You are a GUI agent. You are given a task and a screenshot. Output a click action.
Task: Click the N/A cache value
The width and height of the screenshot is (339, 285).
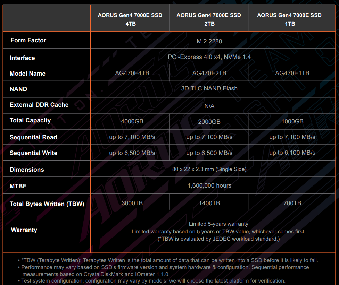click(x=209, y=106)
